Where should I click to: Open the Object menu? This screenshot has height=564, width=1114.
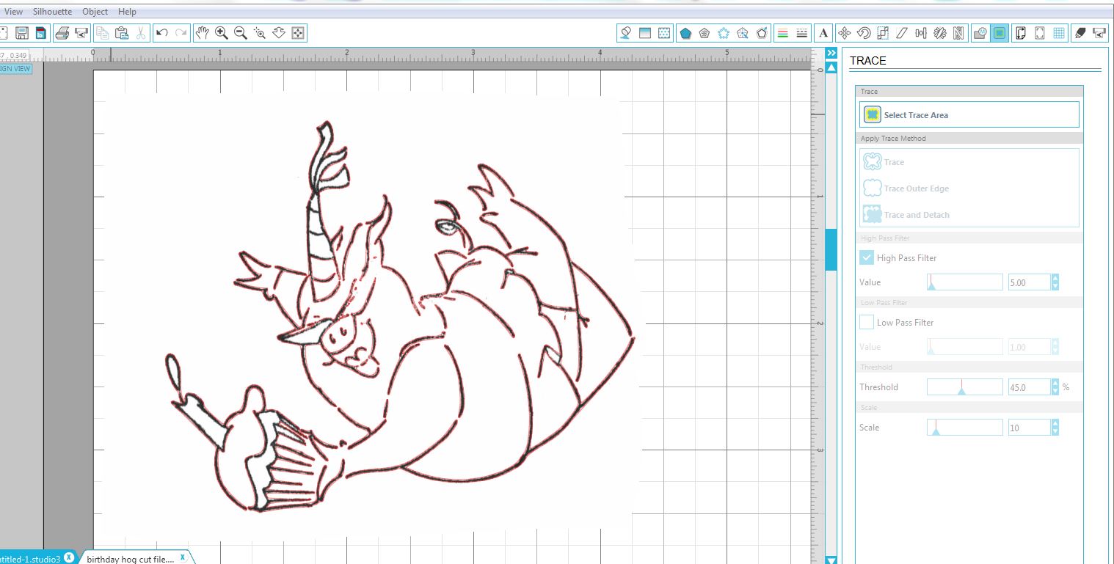[95, 12]
